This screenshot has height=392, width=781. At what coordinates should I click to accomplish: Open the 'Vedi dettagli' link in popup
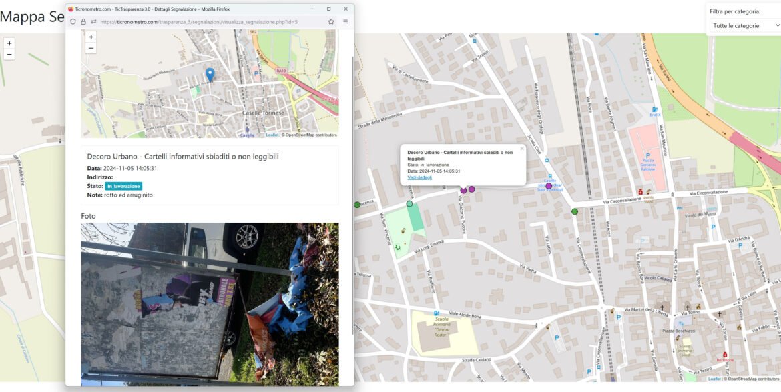pos(419,177)
